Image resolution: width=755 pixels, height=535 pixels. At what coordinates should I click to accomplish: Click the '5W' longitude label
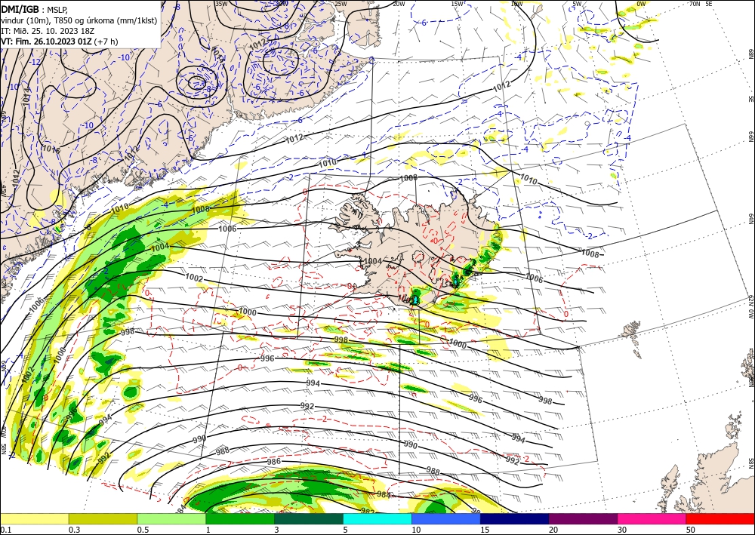576,4
